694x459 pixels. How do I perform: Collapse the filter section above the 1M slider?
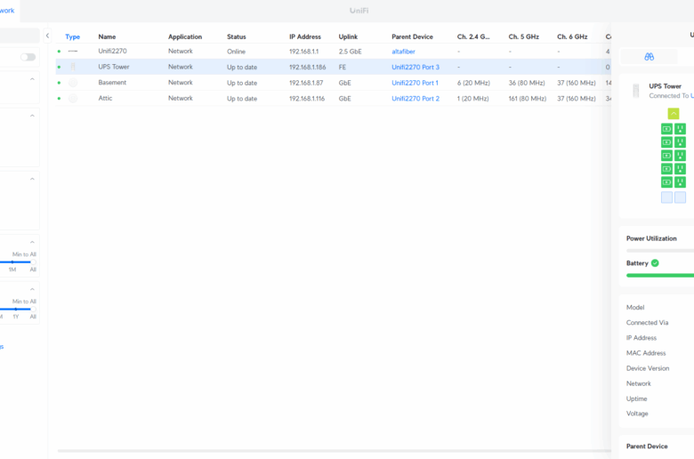pos(33,241)
